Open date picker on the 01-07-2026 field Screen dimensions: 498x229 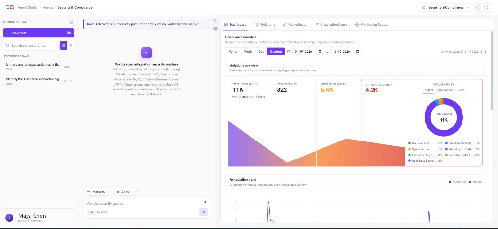[x=320, y=52]
